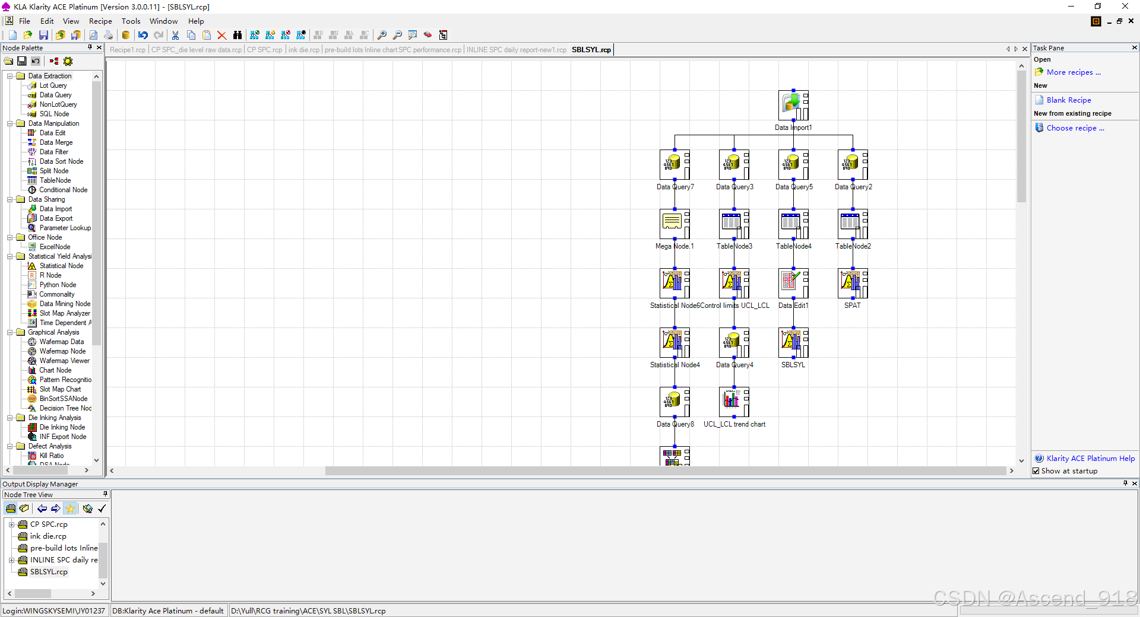Click the New recipe toolbar icon
Image resolution: width=1140 pixels, height=617 pixels.
12,35
